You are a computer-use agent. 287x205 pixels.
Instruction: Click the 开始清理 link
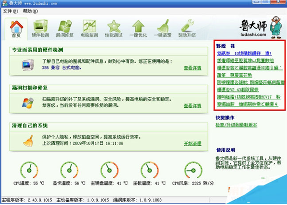point(192,144)
